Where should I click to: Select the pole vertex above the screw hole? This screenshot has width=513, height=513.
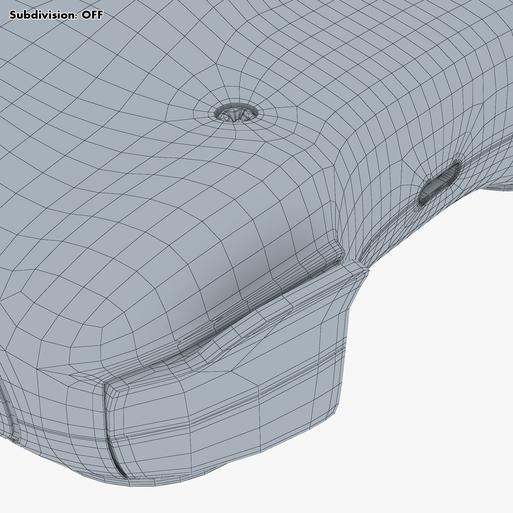tap(216, 64)
